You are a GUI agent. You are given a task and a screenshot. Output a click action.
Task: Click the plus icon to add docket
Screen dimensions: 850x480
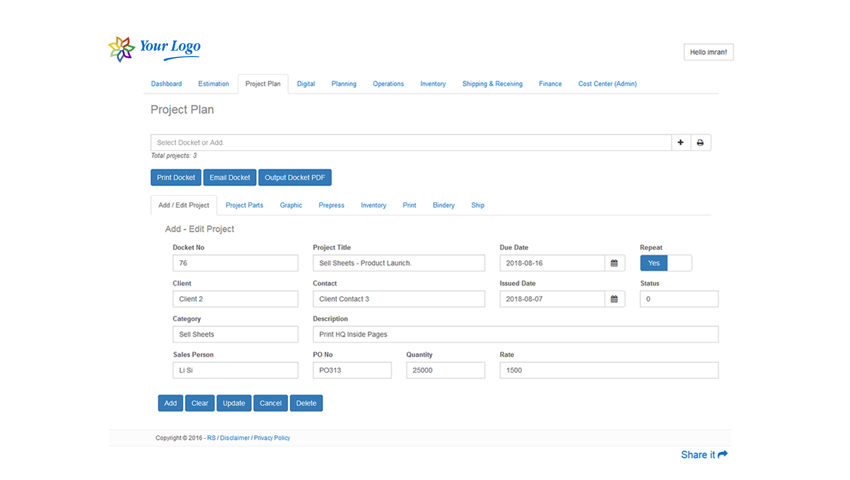[680, 142]
